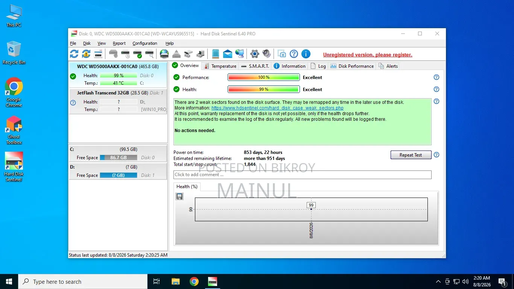The width and height of the screenshot is (514, 289).
Task: Click the drive with computer tower icon
Action: [x=200, y=54]
